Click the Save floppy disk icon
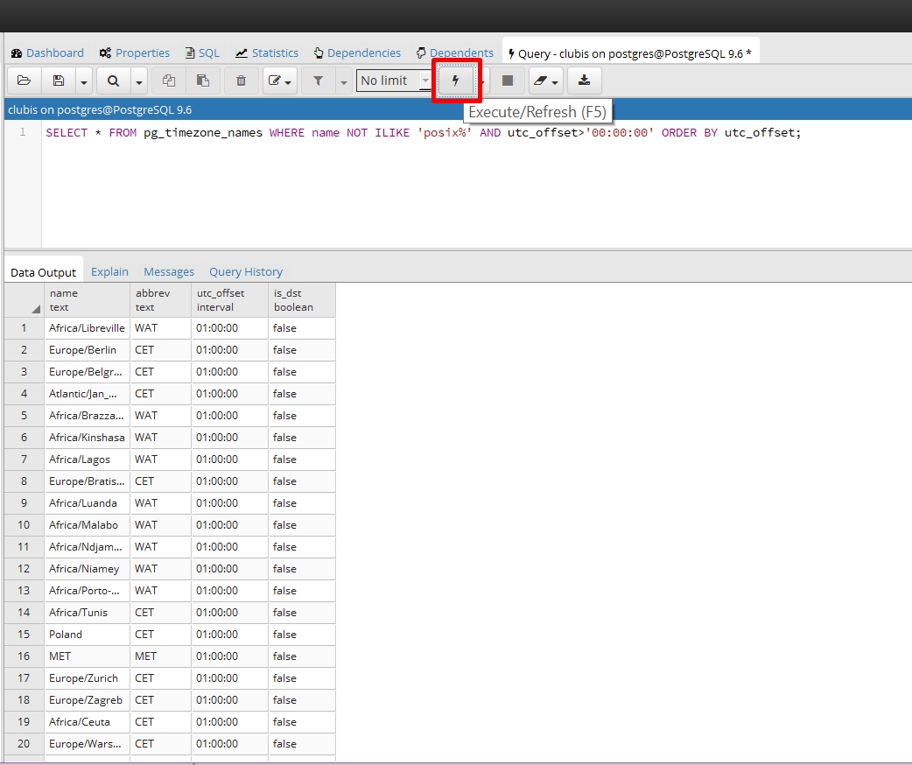Viewport: 912px width, 765px height. click(58, 81)
